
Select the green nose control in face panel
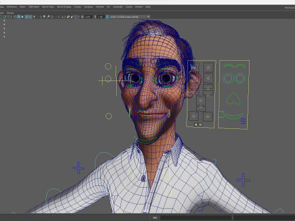pyautogui.click(x=234, y=99)
